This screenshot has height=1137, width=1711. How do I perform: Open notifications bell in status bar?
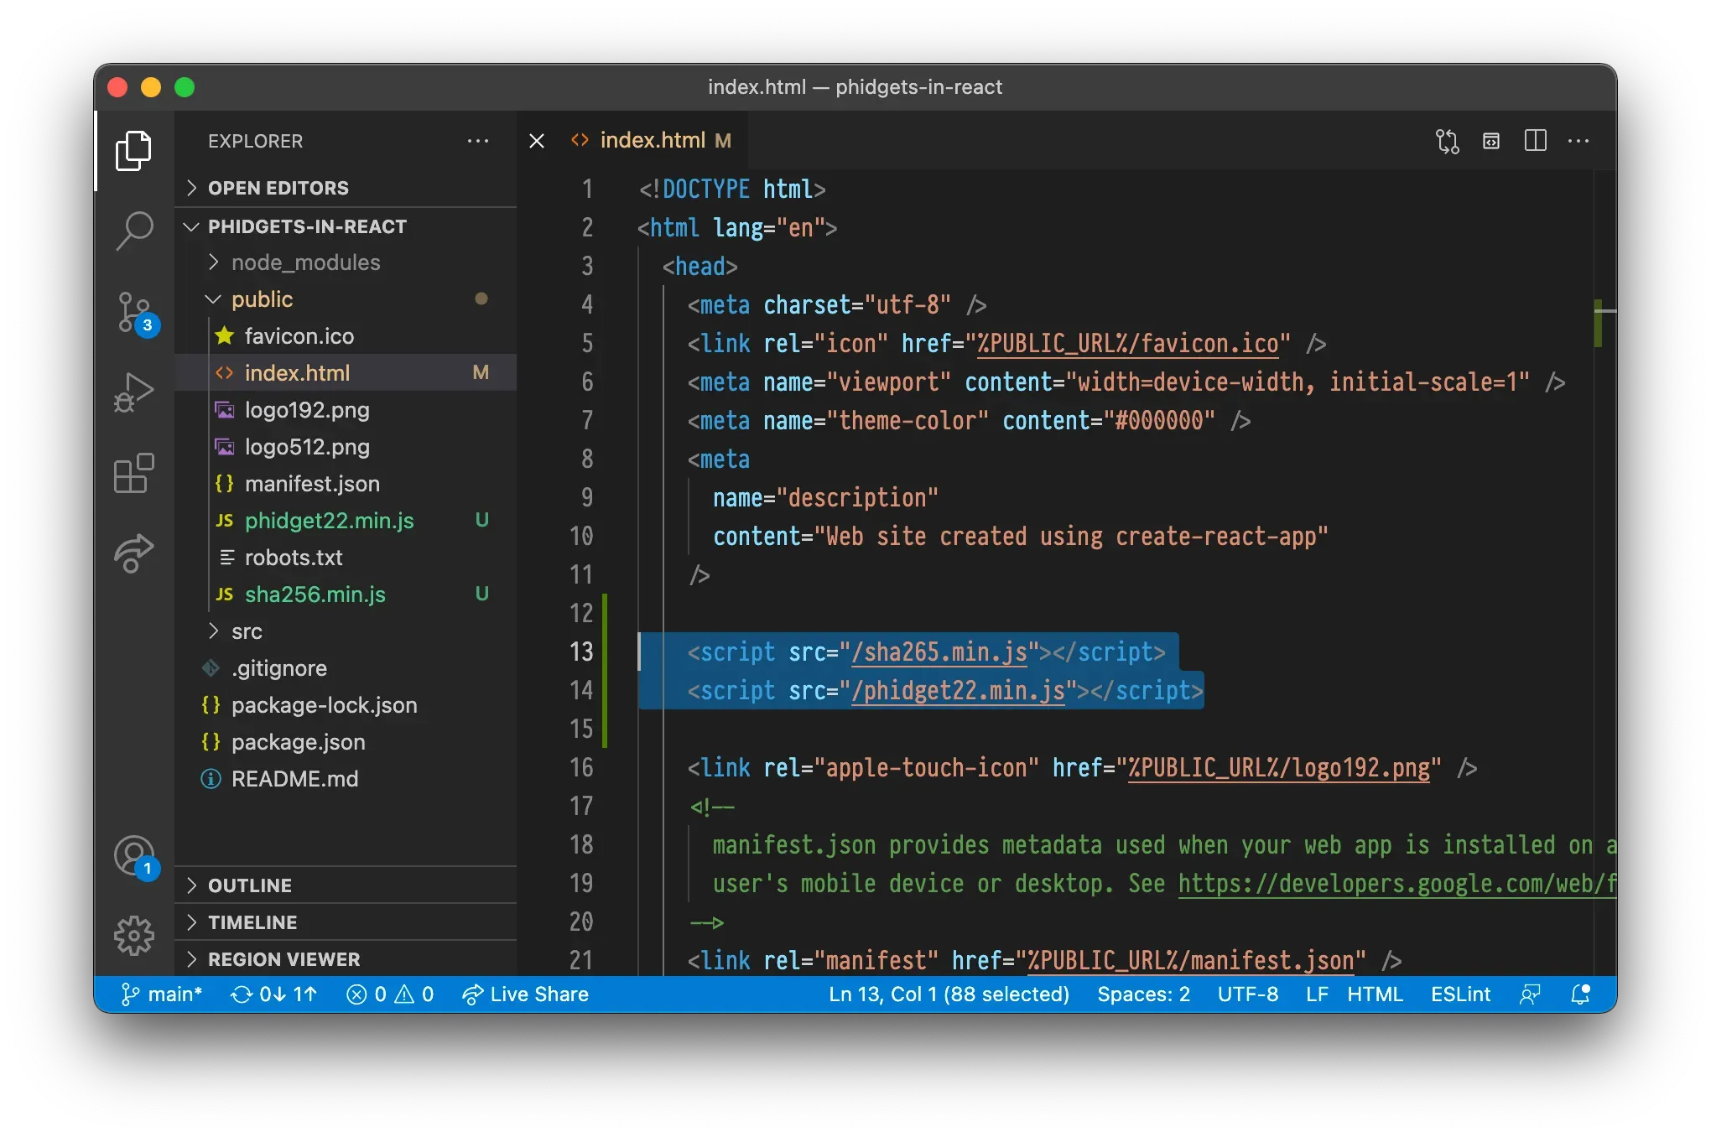pyautogui.click(x=1580, y=994)
